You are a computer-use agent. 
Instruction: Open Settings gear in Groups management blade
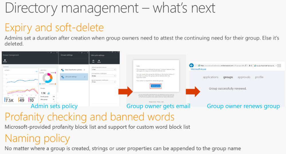pos(5,60)
